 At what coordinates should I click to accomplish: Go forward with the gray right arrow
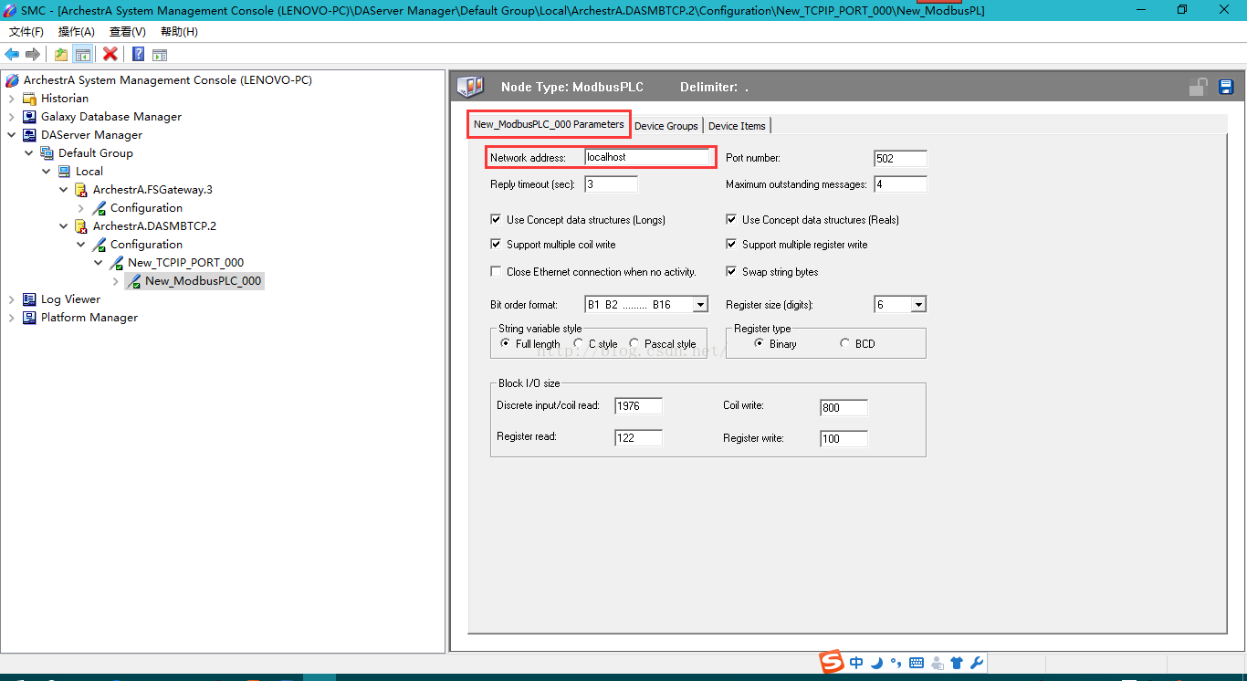(x=33, y=55)
